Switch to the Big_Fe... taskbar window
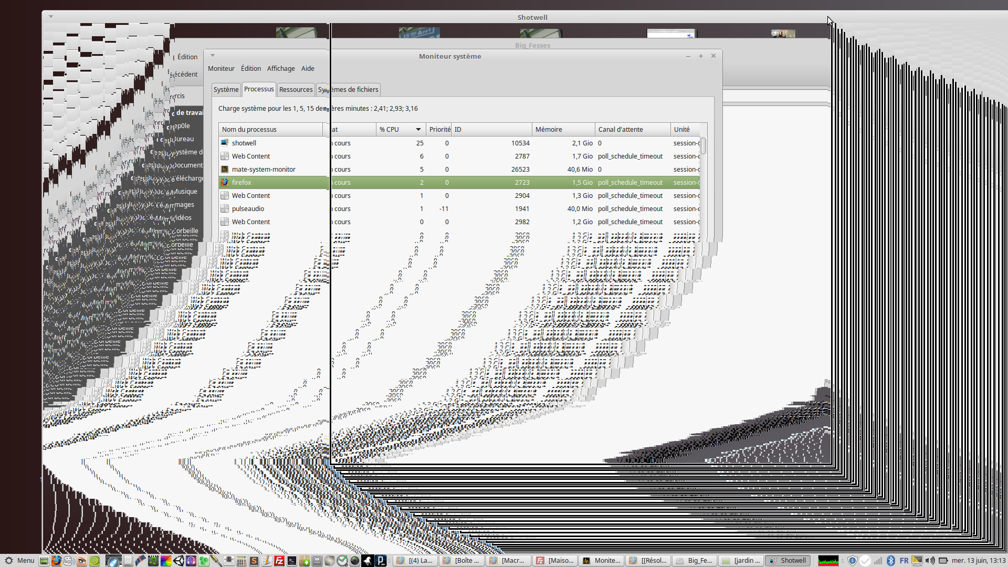Viewport: 1008px width, 567px height. click(x=694, y=561)
